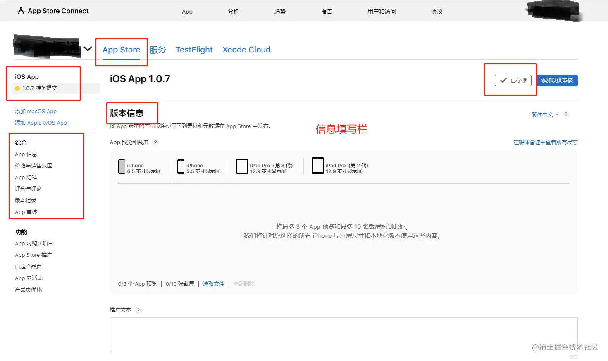Screen dimensions: 608x361
Task: Open 价格与销售范围 in sidebar
Action: point(33,166)
